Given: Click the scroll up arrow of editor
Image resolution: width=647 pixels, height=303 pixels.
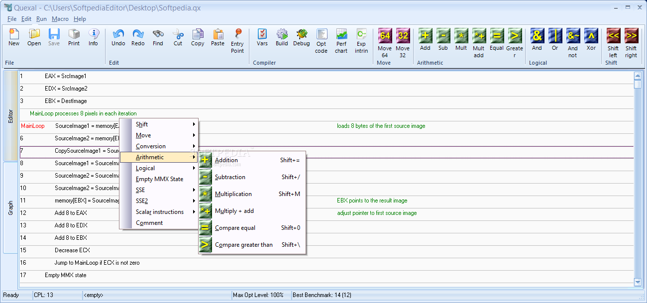Looking at the screenshot, I should coord(638,76).
